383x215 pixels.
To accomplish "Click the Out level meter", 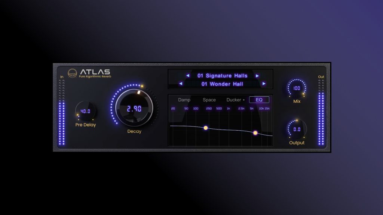I will coord(321,112).
